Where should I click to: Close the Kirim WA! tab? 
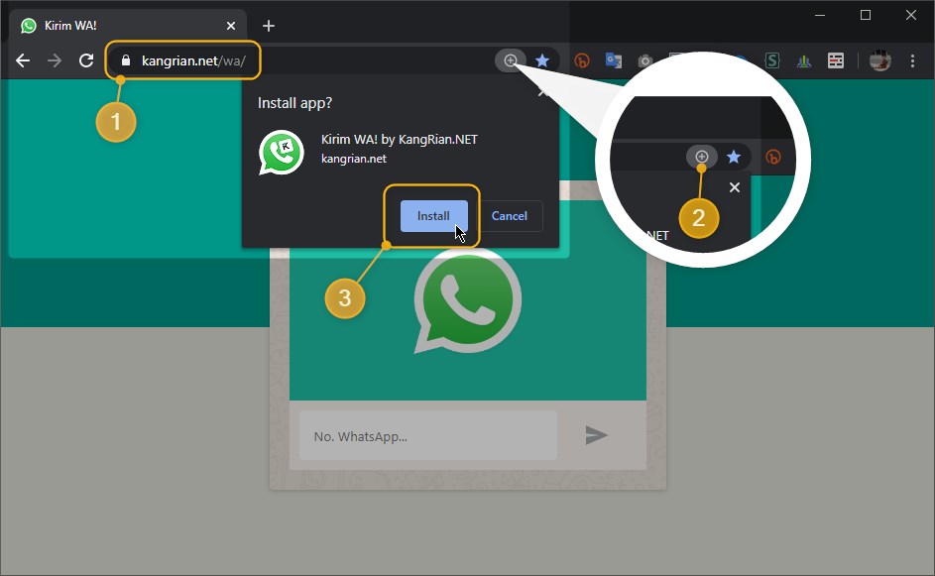click(231, 26)
